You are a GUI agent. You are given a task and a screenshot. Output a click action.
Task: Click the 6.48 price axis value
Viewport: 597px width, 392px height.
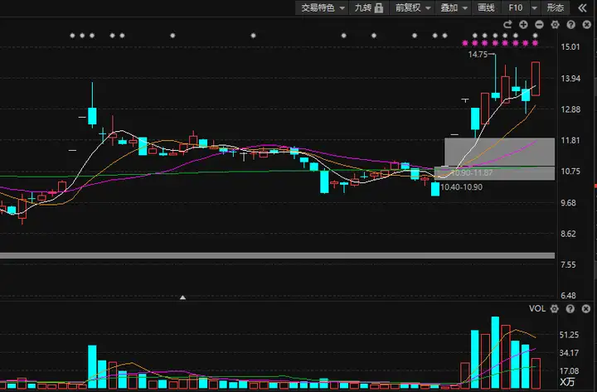(x=568, y=295)
